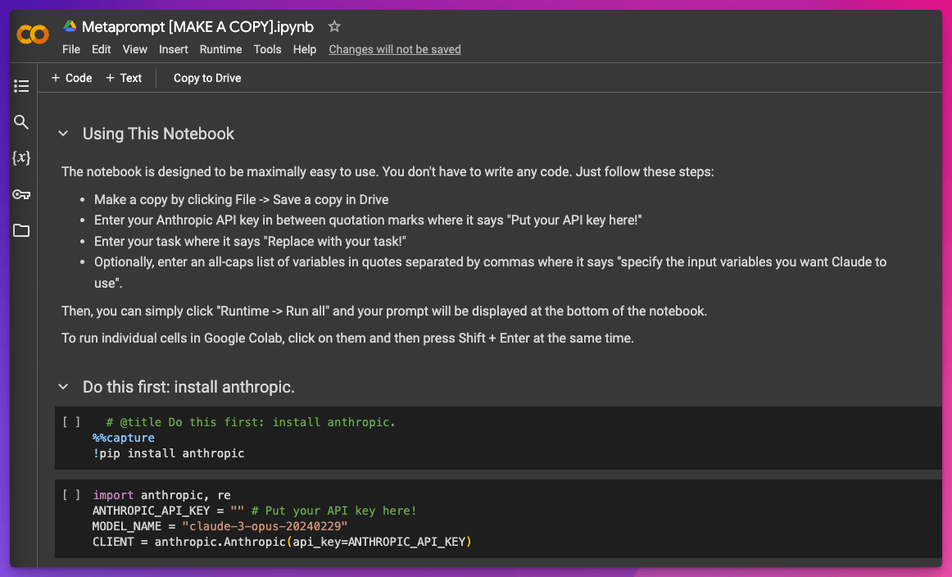Collapse the 'Using This Notebook' section

(63, 134)
